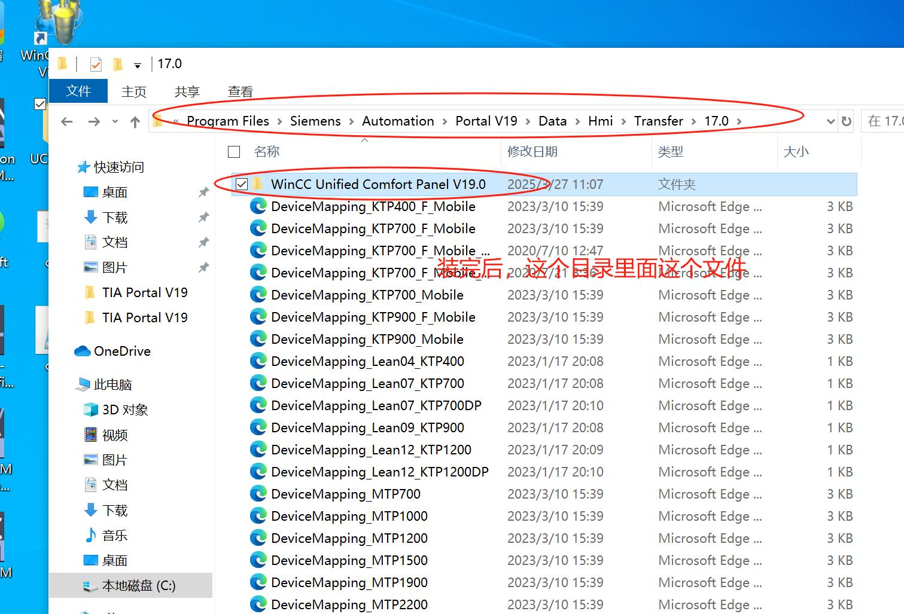Sort files by 大小 column
This screenshot has width=904, height=614.
[x=796, y=152]
